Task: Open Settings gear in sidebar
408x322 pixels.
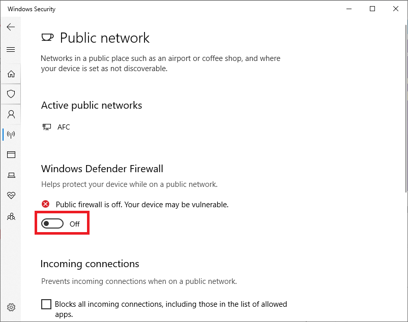Action: click(11, 307)
